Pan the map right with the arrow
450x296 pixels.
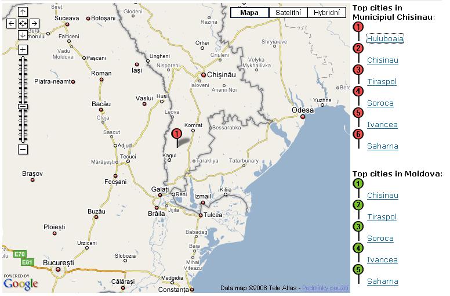coord(34,23)
